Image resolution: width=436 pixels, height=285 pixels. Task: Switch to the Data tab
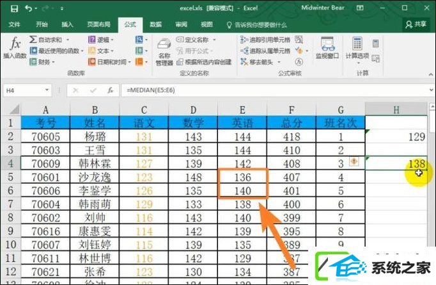click(156, 24)
